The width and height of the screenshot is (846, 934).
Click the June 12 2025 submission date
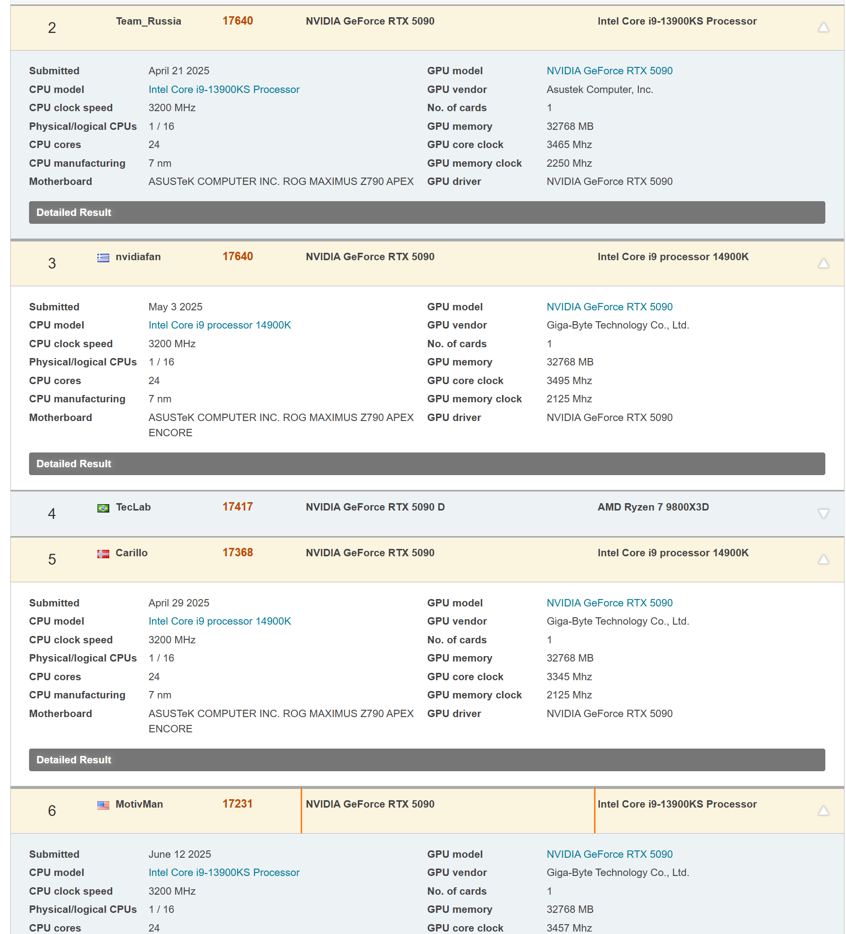[x=180, y=854]
